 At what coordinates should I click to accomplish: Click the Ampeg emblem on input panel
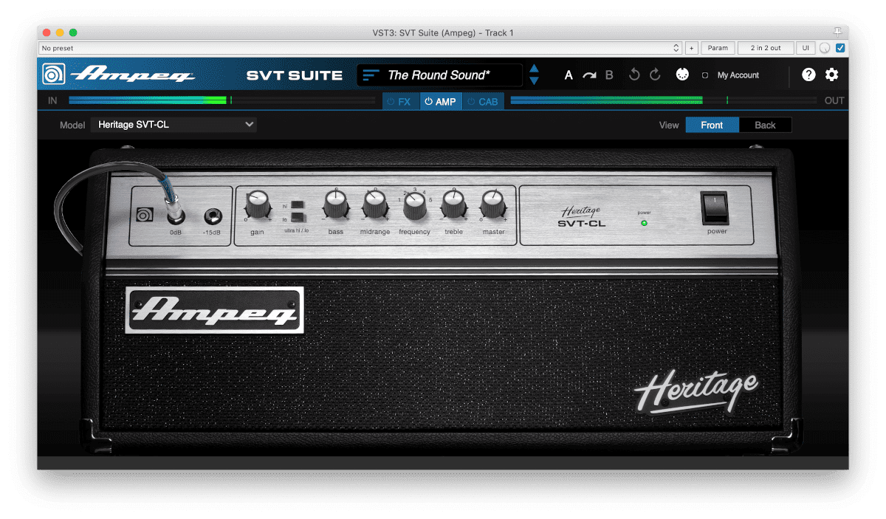coord(145,216)
